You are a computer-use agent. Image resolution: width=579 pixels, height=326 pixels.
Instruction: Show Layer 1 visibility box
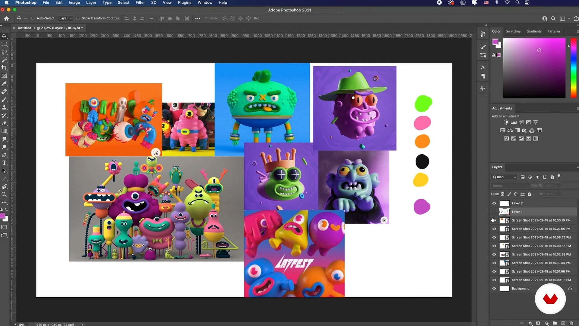point(494,212)
